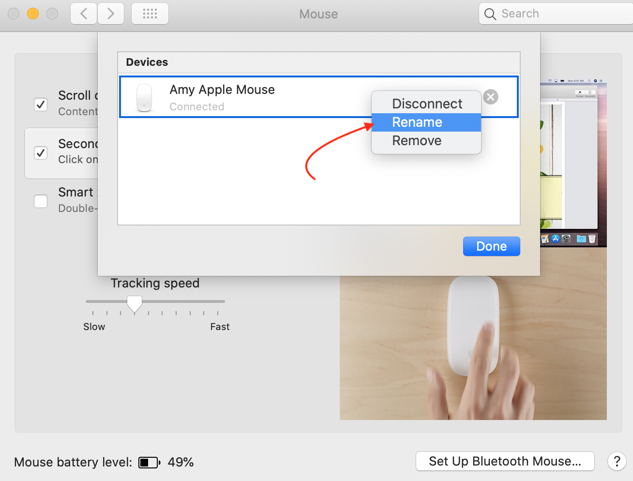633x481 pixels.
Task: Enable the Smart zoom checkbox
Action: click(x=41, y=201)
